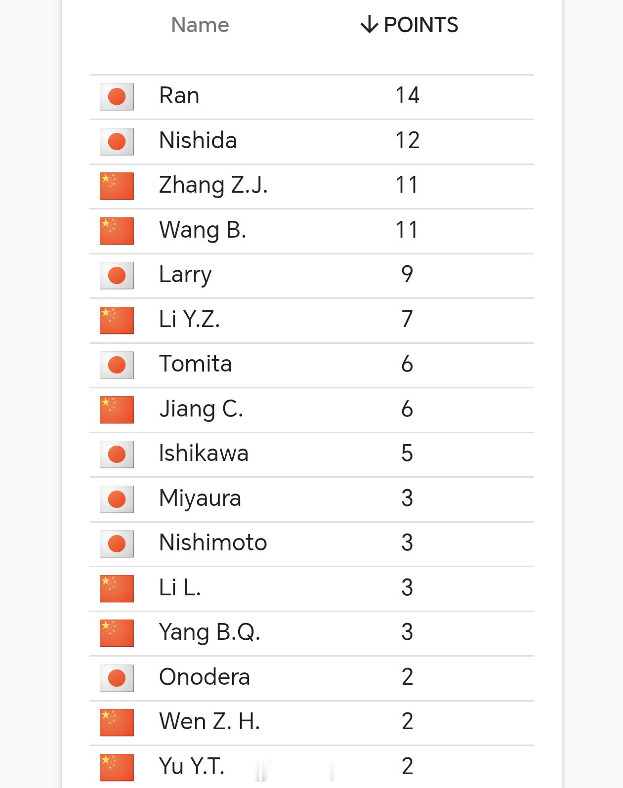Open the Miyaura player row
The image size is (623, 788).
point(312,499)
